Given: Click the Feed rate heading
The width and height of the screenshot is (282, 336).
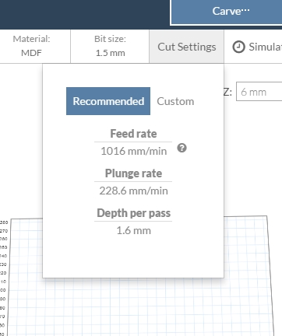Looking at the screenshot, I should click(x=133, y=134).
